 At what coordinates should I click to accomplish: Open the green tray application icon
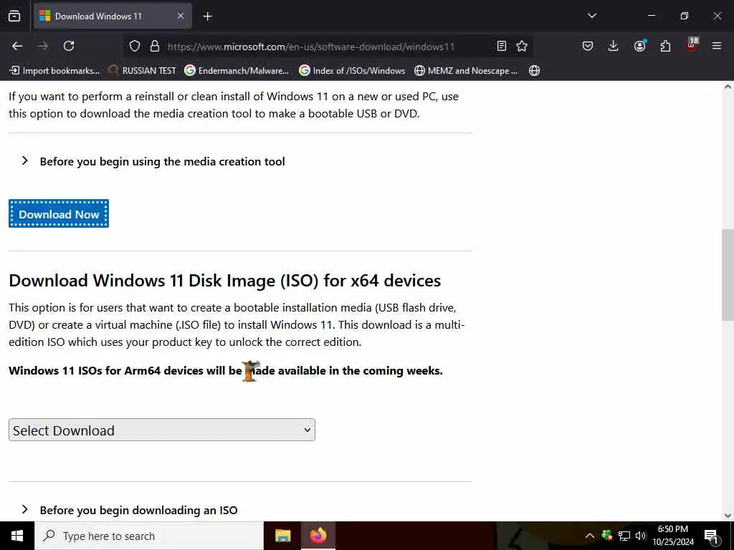[607, 535]
